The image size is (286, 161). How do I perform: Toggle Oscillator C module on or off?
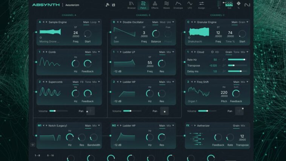pos(188,22)
